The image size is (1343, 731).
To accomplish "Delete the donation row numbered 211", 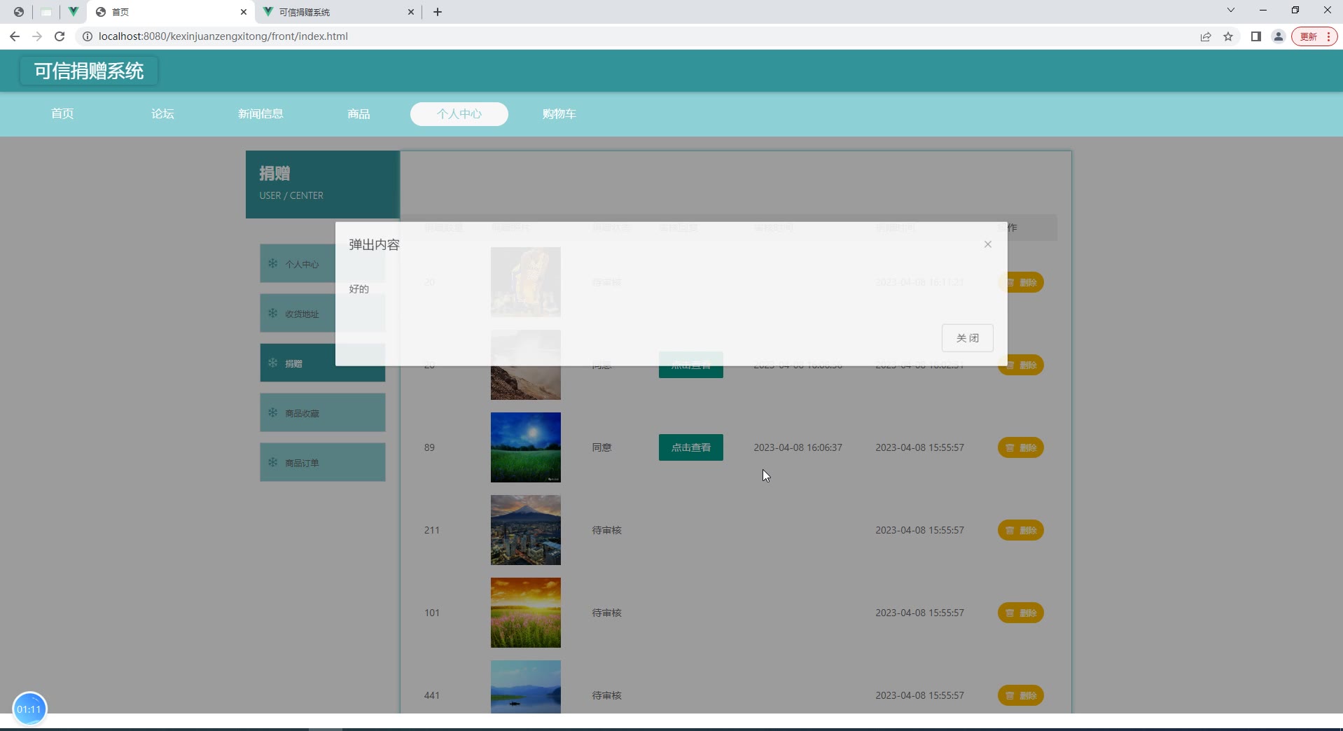I will [1021, 530].
